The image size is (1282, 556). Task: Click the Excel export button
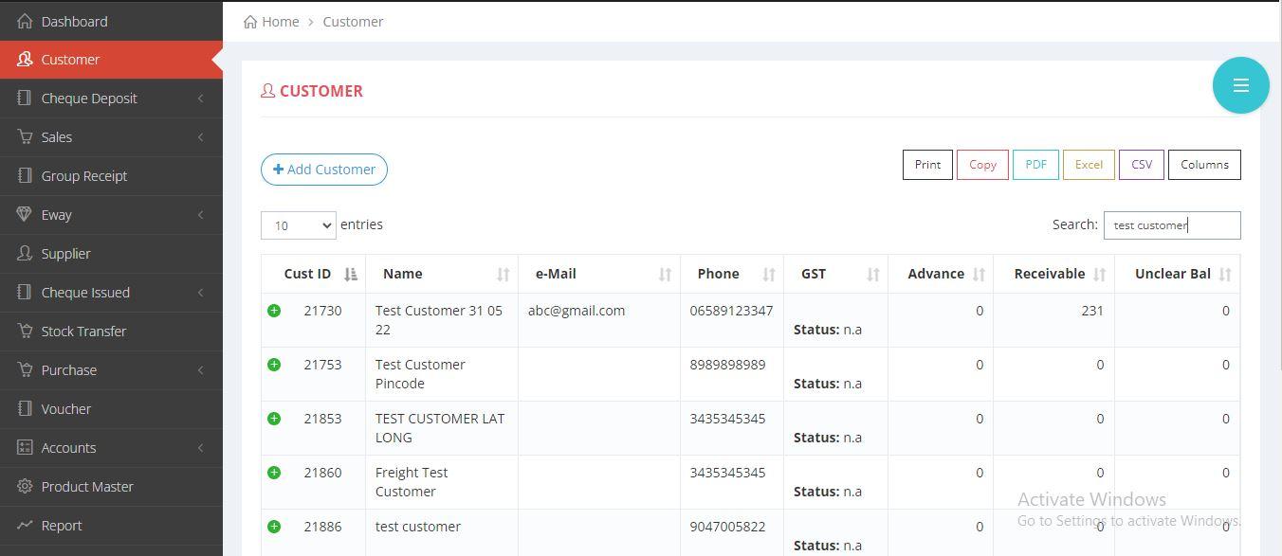1088,165
